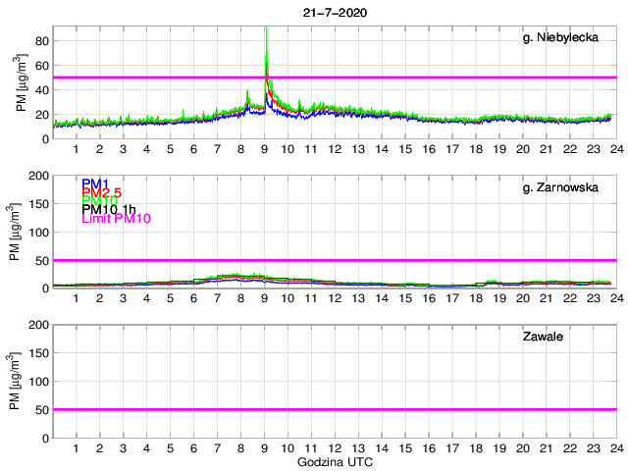Click hour 12 tick on Zawale x-axis
This screenshot has height=471, width=628.
point(335,447)
